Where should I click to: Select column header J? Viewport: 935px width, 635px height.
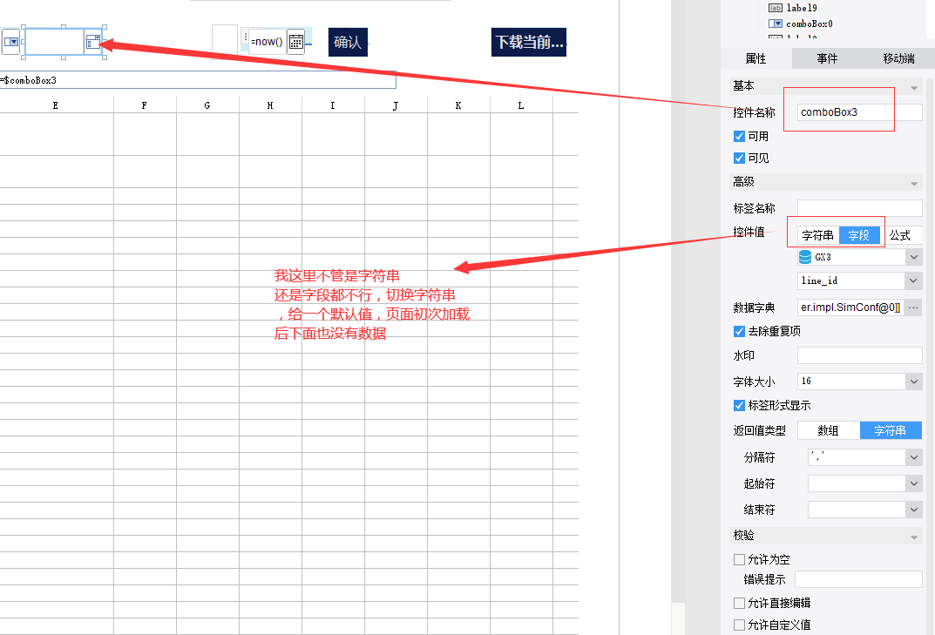tap(396, 105)
